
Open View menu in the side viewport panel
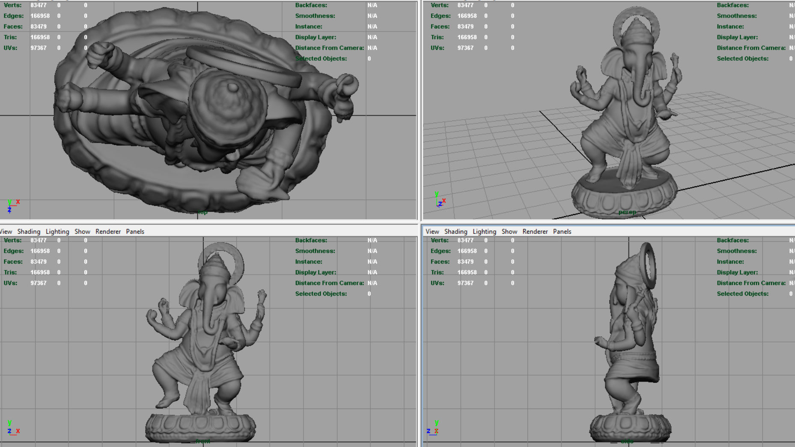click(x=432, y=231)
